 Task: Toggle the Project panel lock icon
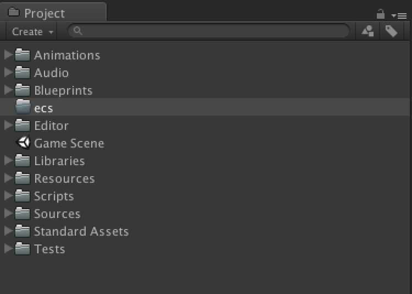pyautogui.click(x=381, y=14)
